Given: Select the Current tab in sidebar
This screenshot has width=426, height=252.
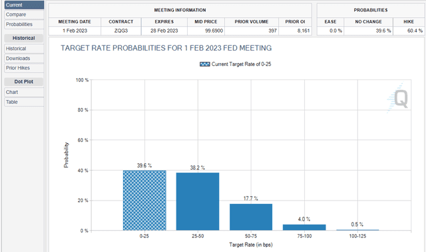Looking at the screenshot, I should [x=24, y=5].
